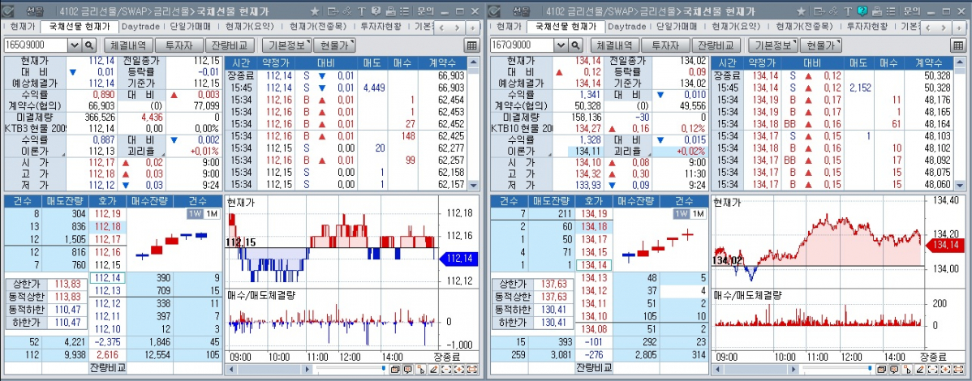Open the list menu icon in right window
Screen dimensions: 972x381
pos(890,11)
